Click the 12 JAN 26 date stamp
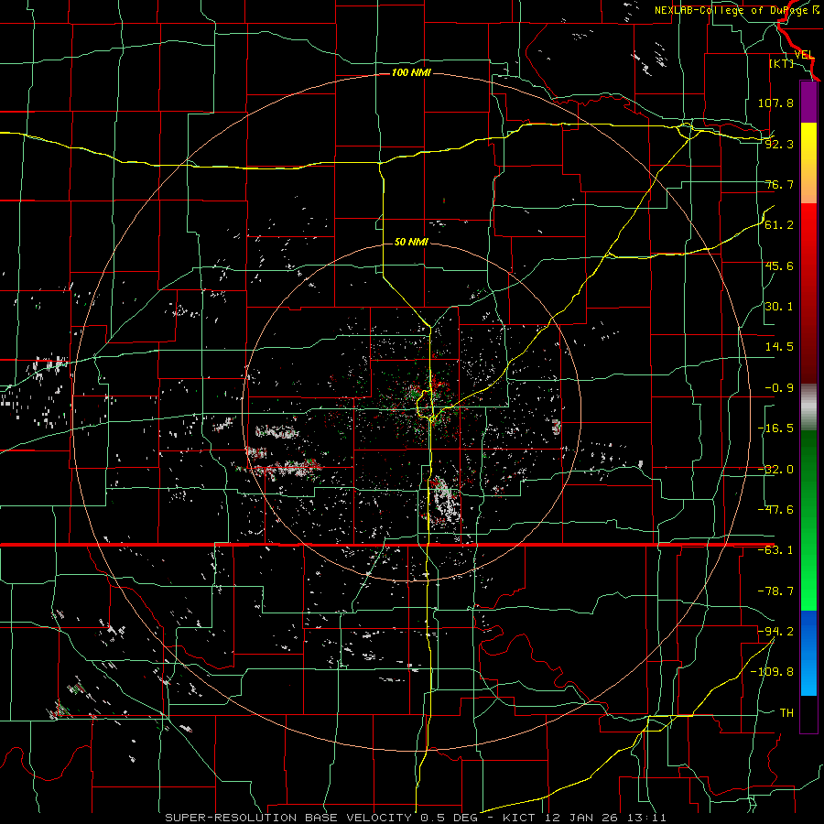Image resolution: width=824 pixels, height=824 pixels. pyautogui.click(x=580, y=818)
